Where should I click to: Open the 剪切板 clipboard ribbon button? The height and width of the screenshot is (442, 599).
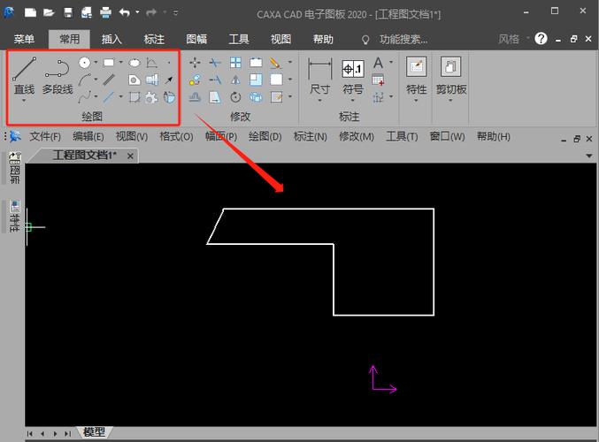point(451,75)
